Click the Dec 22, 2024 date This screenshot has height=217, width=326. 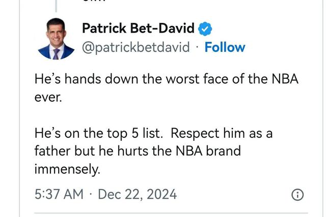pos(137,194)
